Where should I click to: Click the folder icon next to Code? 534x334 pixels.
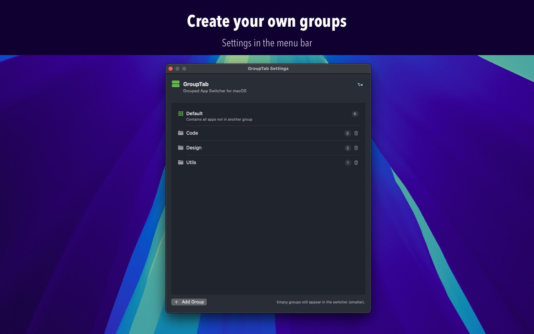pos(181,133)
